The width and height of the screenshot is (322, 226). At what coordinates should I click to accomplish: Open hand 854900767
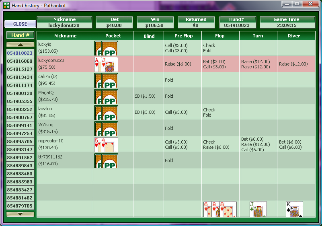click(x=20, y=117)
